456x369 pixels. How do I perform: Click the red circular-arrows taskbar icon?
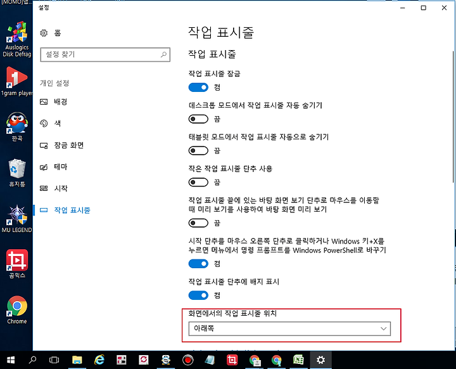point(143,360)
